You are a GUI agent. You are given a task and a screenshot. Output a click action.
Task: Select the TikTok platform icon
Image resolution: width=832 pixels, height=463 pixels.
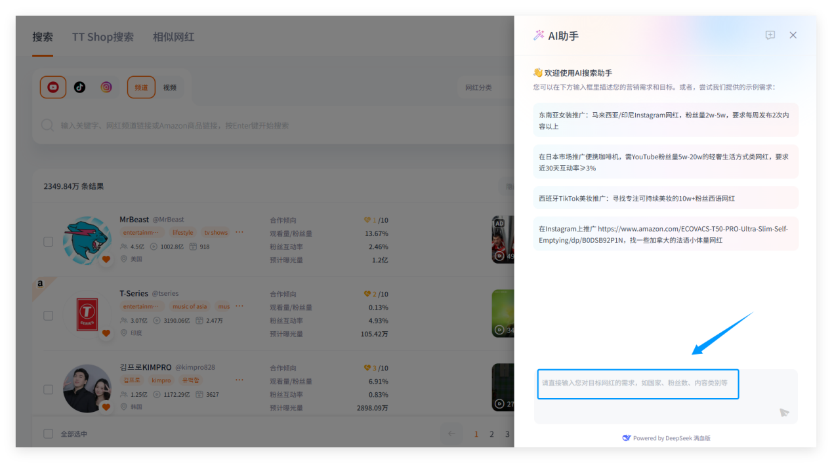click(x=79, y=87)
